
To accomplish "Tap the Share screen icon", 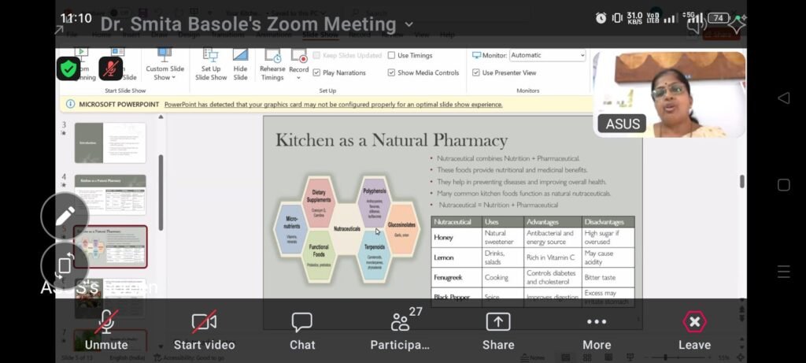I will pos(498,330).
